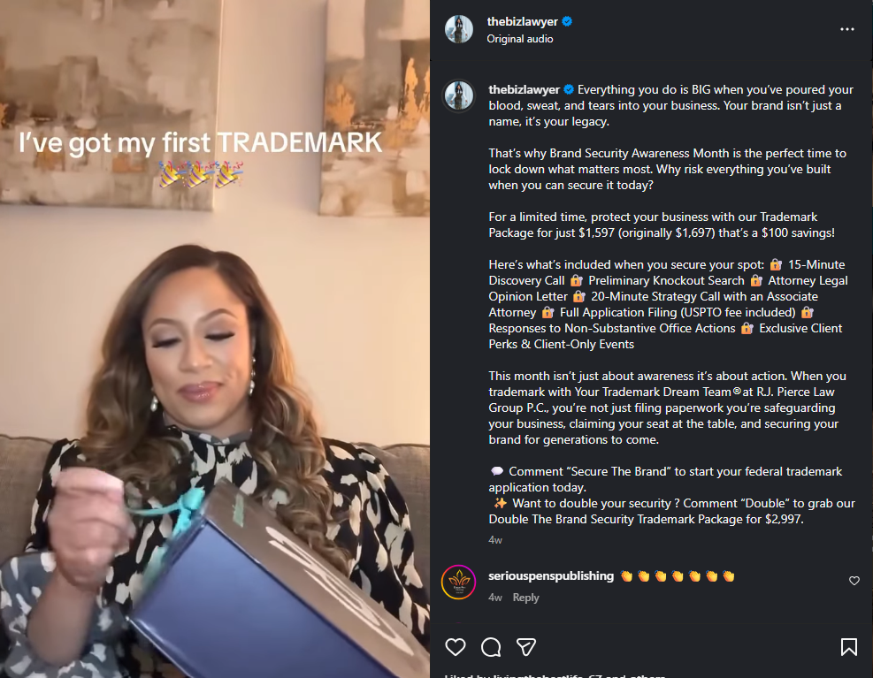Click the caption's 4w timestamp
This screenshot has width=873, height=678.
(x=495, y=540)
